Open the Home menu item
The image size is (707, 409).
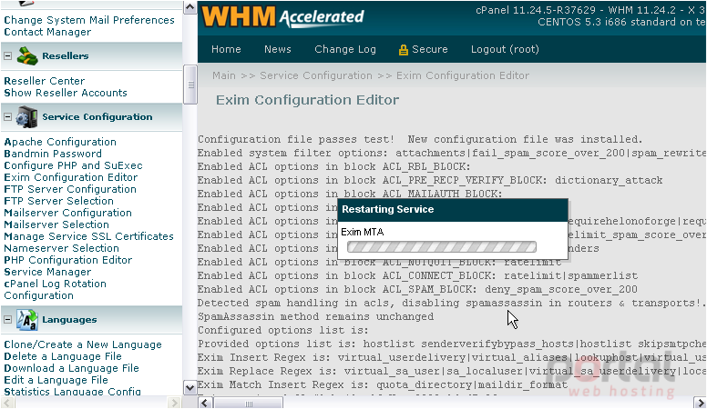(226, 49)
